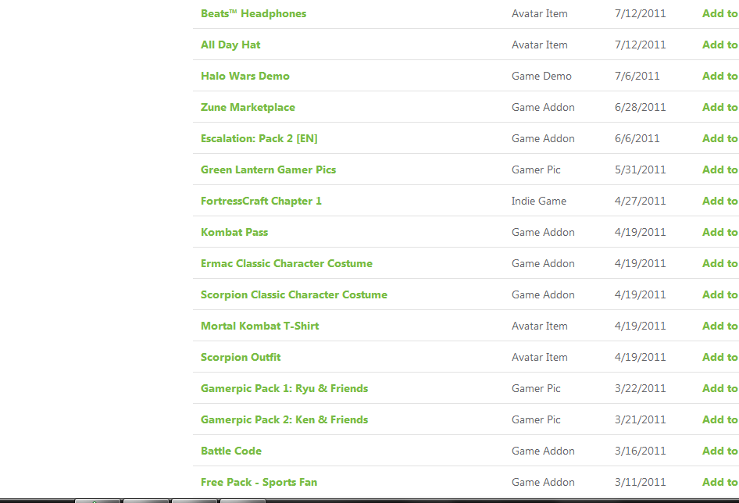Select 'Avatar Item' in Mortal Kombat T-Shirt row
Viewport: 739px width, 503px height.
coord(540,326)
